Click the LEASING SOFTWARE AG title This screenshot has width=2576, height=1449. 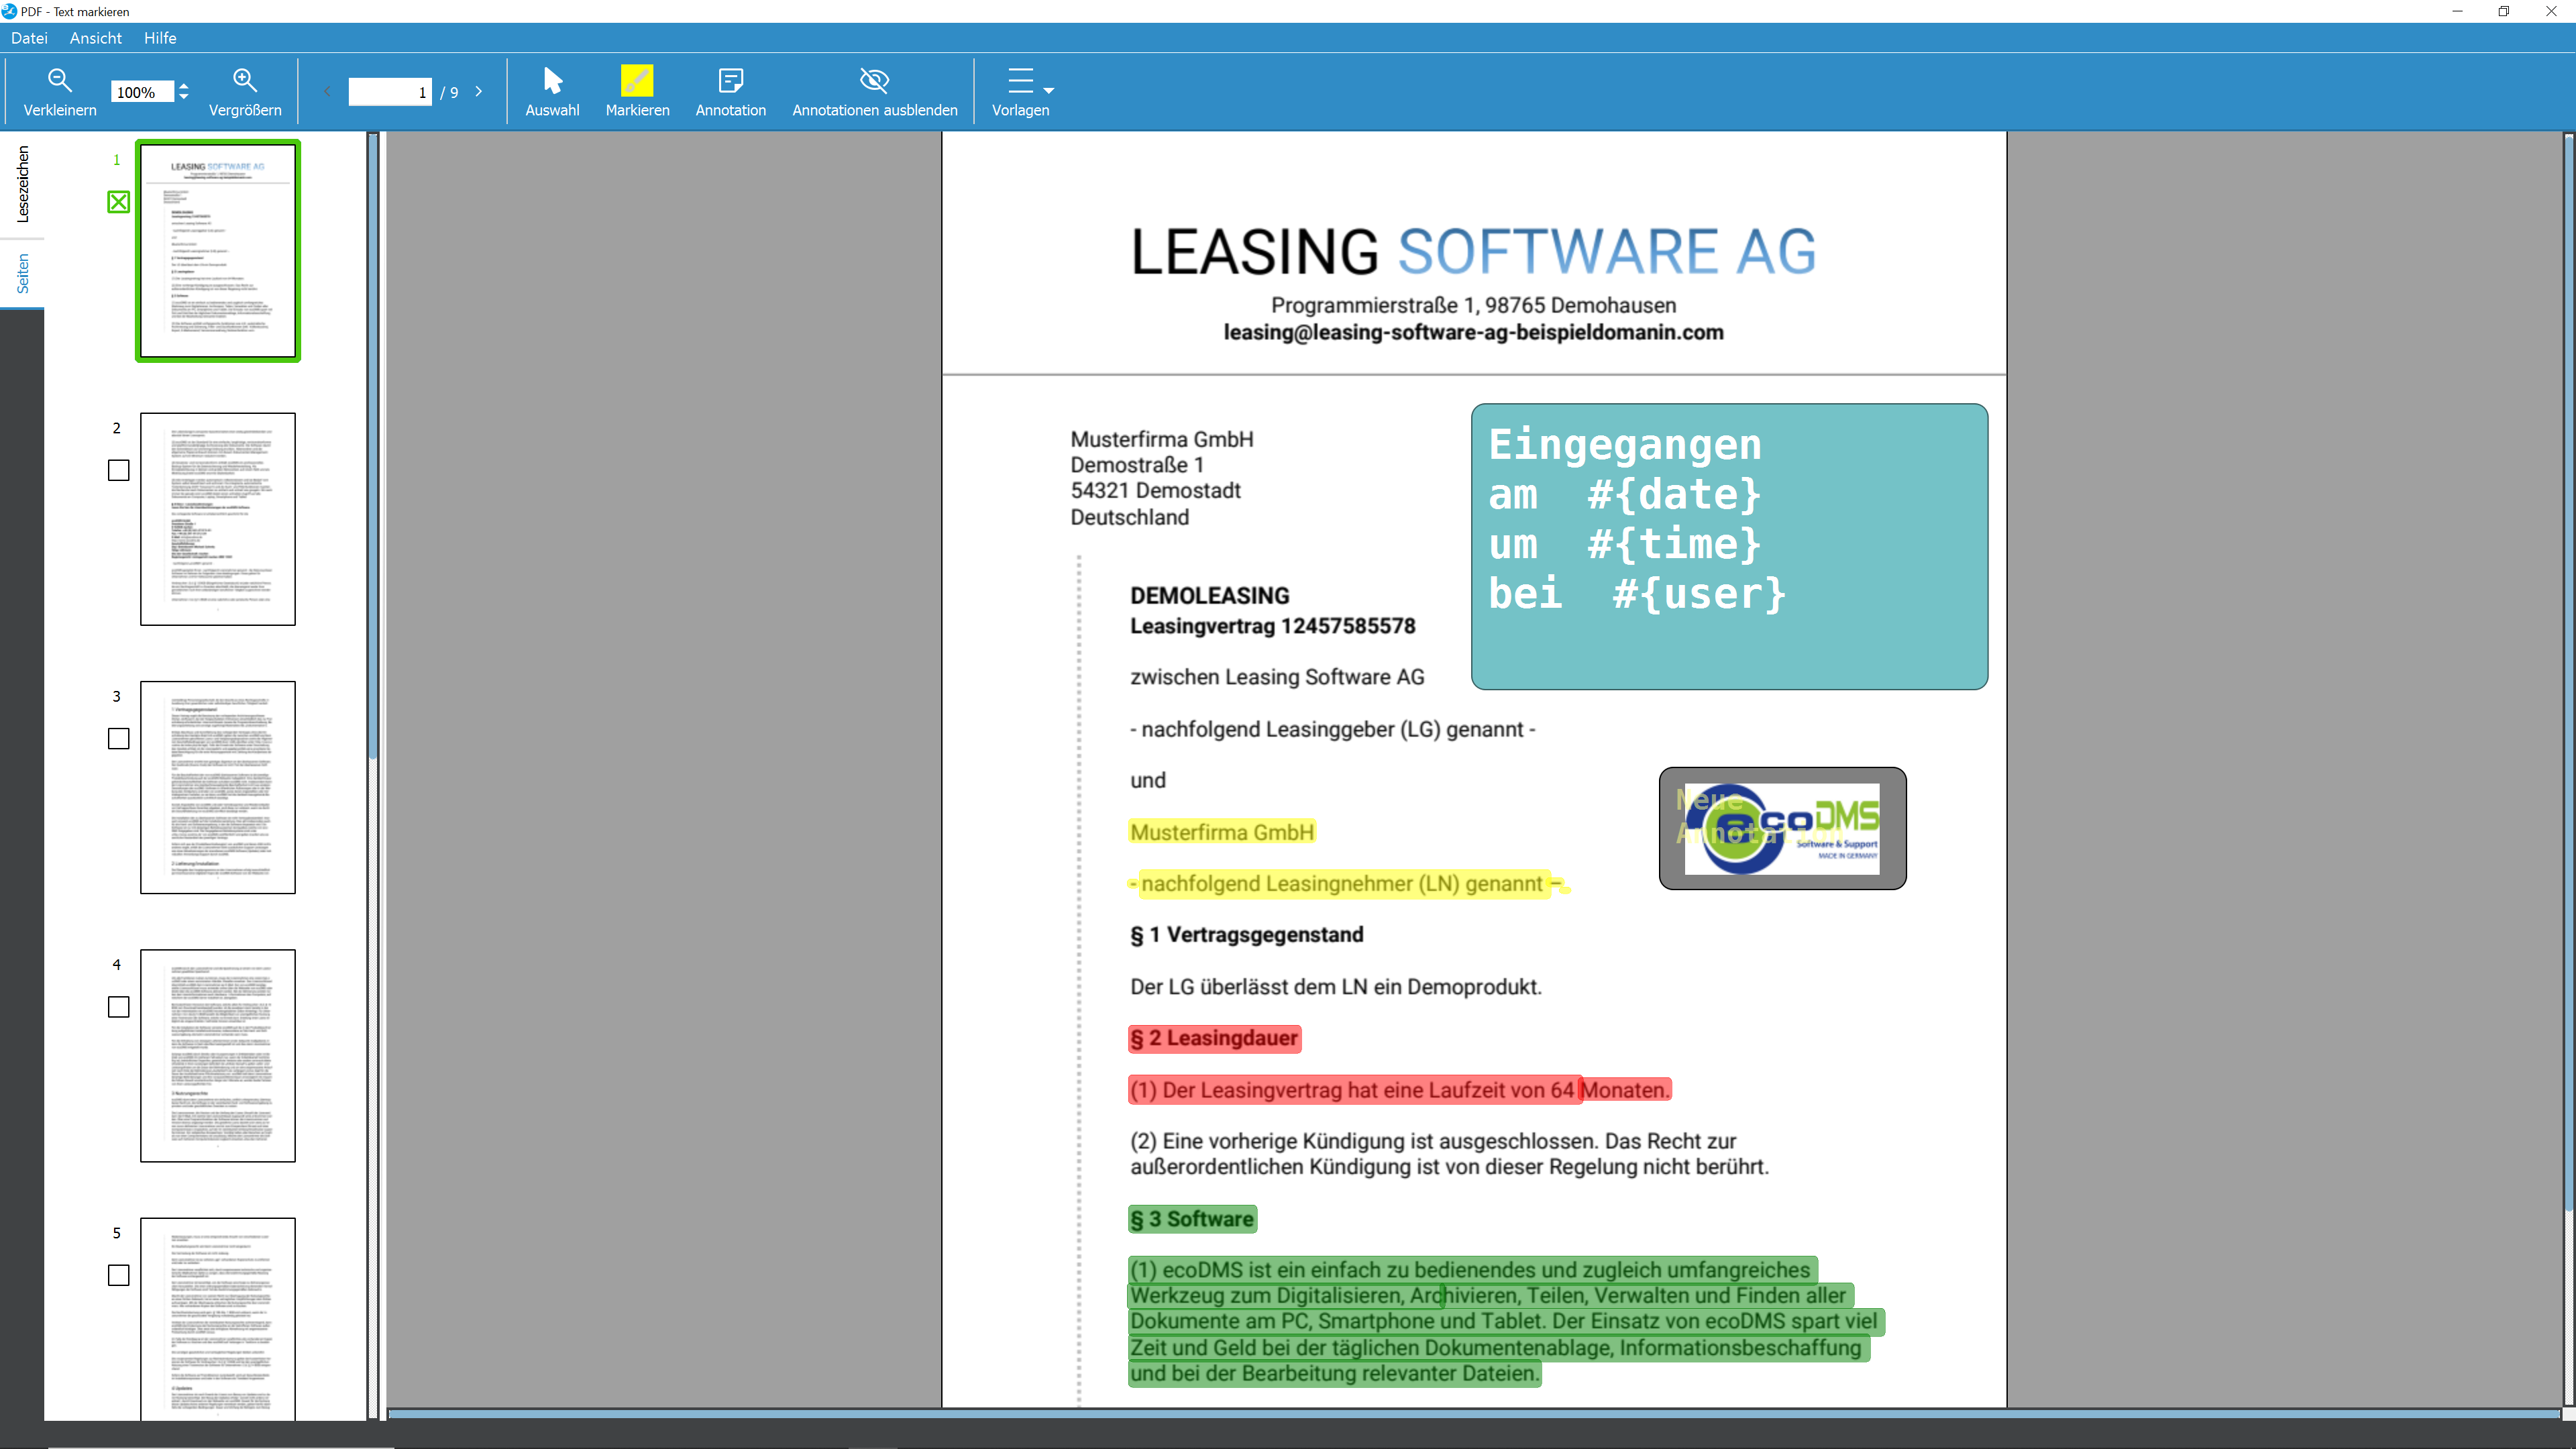1473,251
